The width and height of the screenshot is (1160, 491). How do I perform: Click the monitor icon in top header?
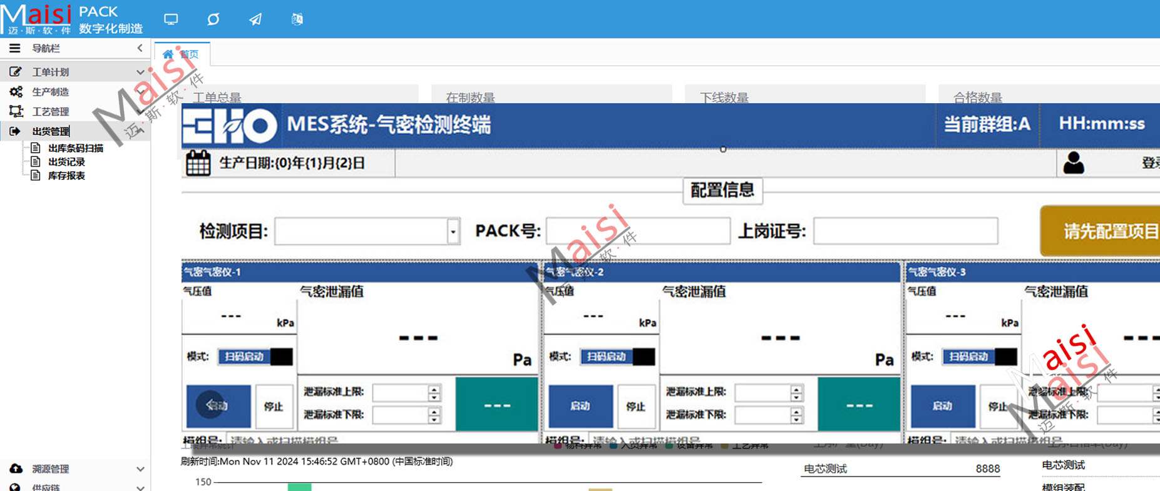pos(171,19)
